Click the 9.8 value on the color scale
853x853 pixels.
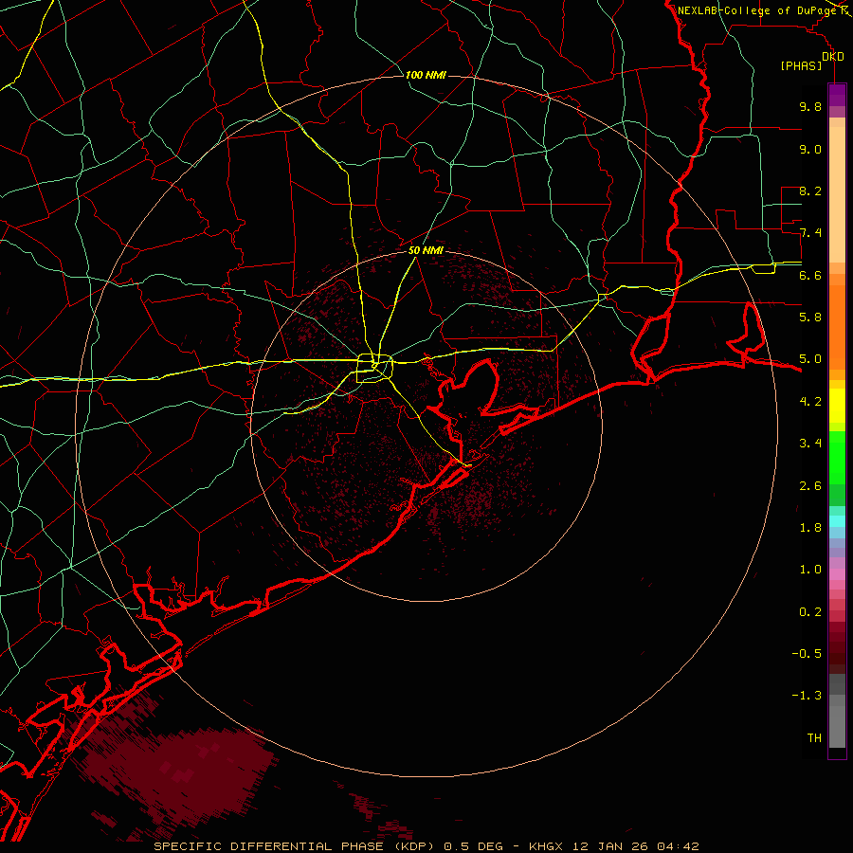[810, 106]
